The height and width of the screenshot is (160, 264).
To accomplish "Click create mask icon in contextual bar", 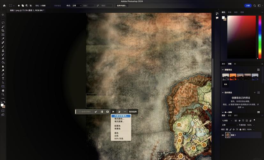I will pyautogui.click(x=107, y=112).
